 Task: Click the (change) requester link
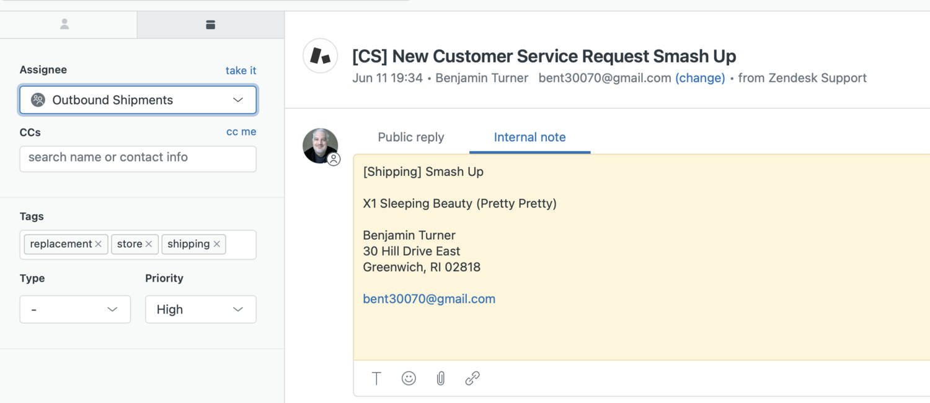[x=700, y=78]
